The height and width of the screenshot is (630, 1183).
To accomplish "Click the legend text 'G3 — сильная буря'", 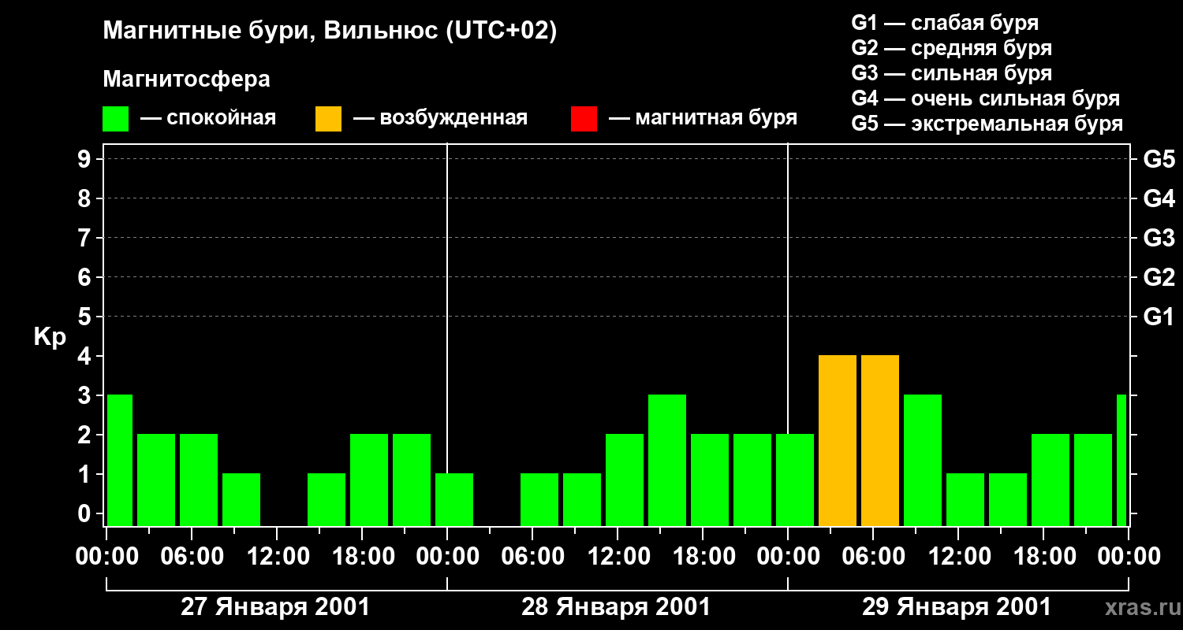I will pos(951,73).
